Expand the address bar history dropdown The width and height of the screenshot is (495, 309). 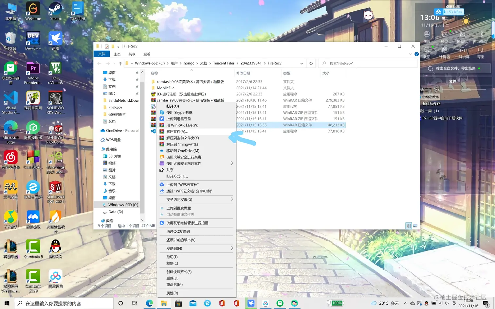click(302, 63)
